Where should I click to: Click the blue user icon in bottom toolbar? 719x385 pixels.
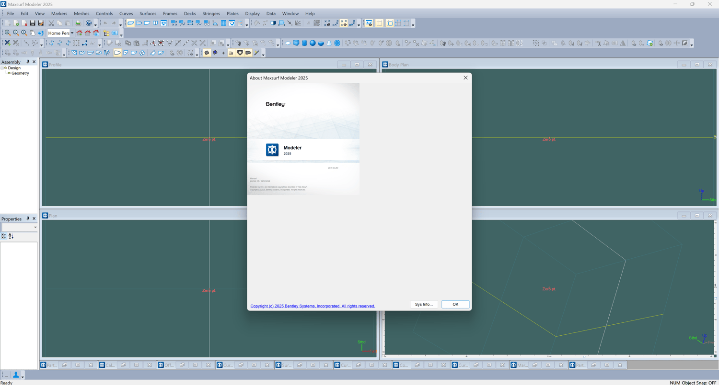tap(16, 375)
